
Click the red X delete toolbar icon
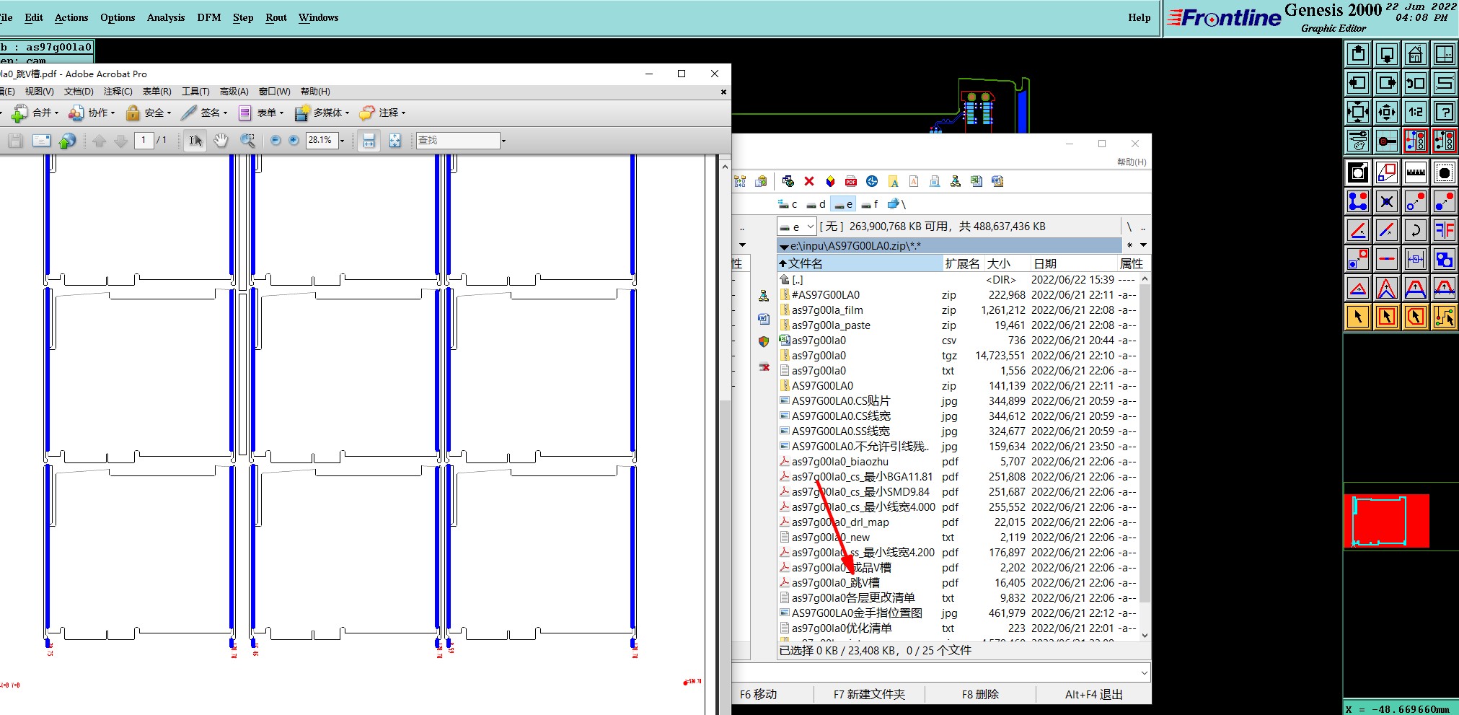(x=808, y=182)
